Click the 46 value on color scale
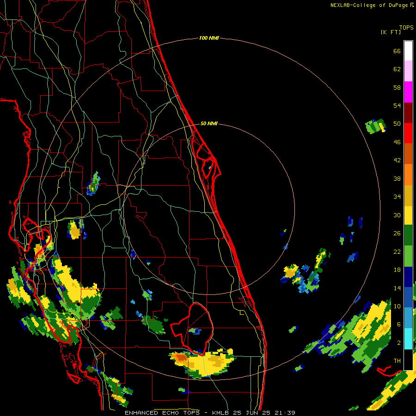416x416 pixels. (x=397, y=142)
